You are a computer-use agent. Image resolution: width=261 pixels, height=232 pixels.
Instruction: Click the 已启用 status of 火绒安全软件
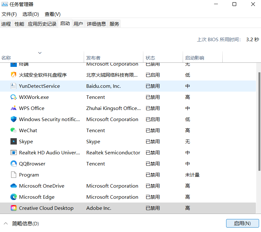(153, 75)
